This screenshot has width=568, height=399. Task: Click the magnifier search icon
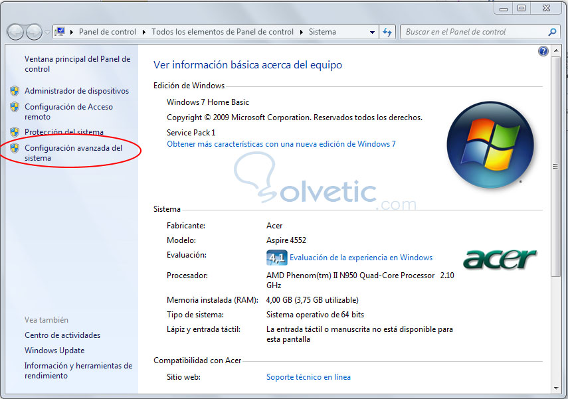coord(552,32)
